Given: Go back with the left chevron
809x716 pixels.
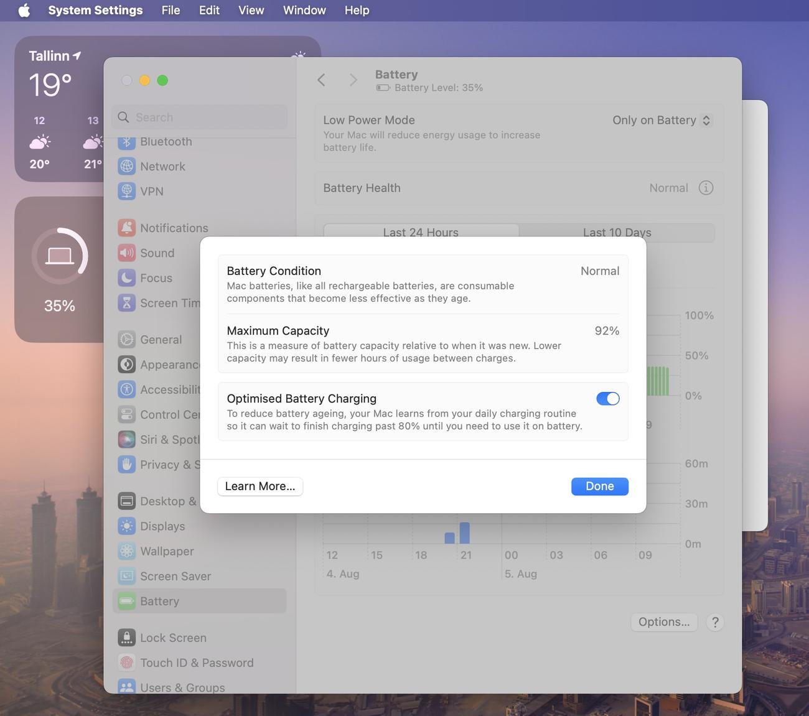Looking at the screenshot, I should click(x=321, y=80).
